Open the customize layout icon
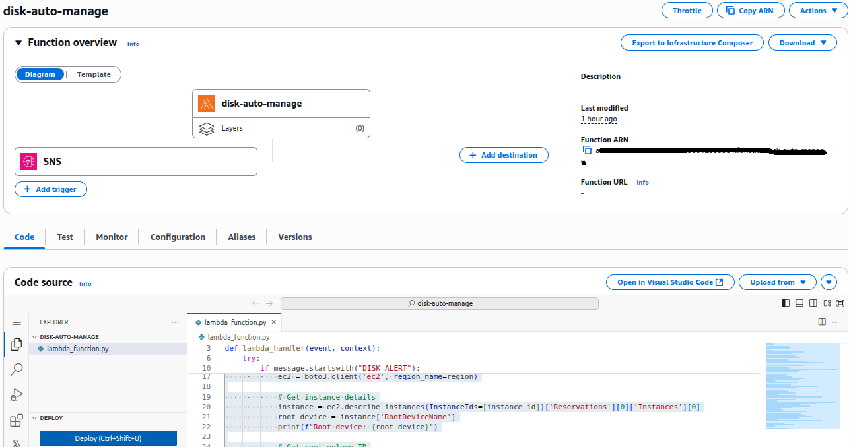 (827, 303)
